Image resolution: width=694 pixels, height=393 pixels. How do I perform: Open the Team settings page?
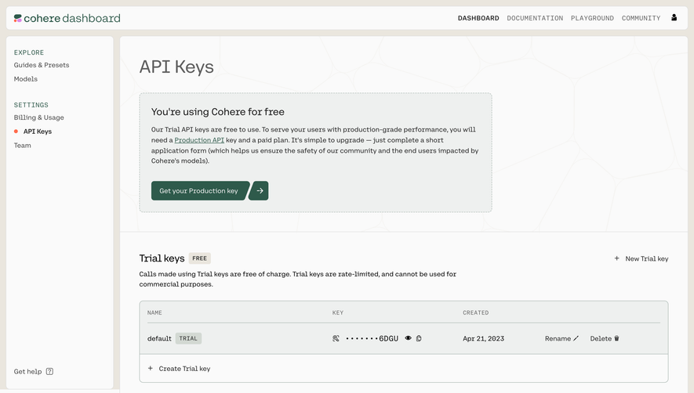(x=23, y=146)
